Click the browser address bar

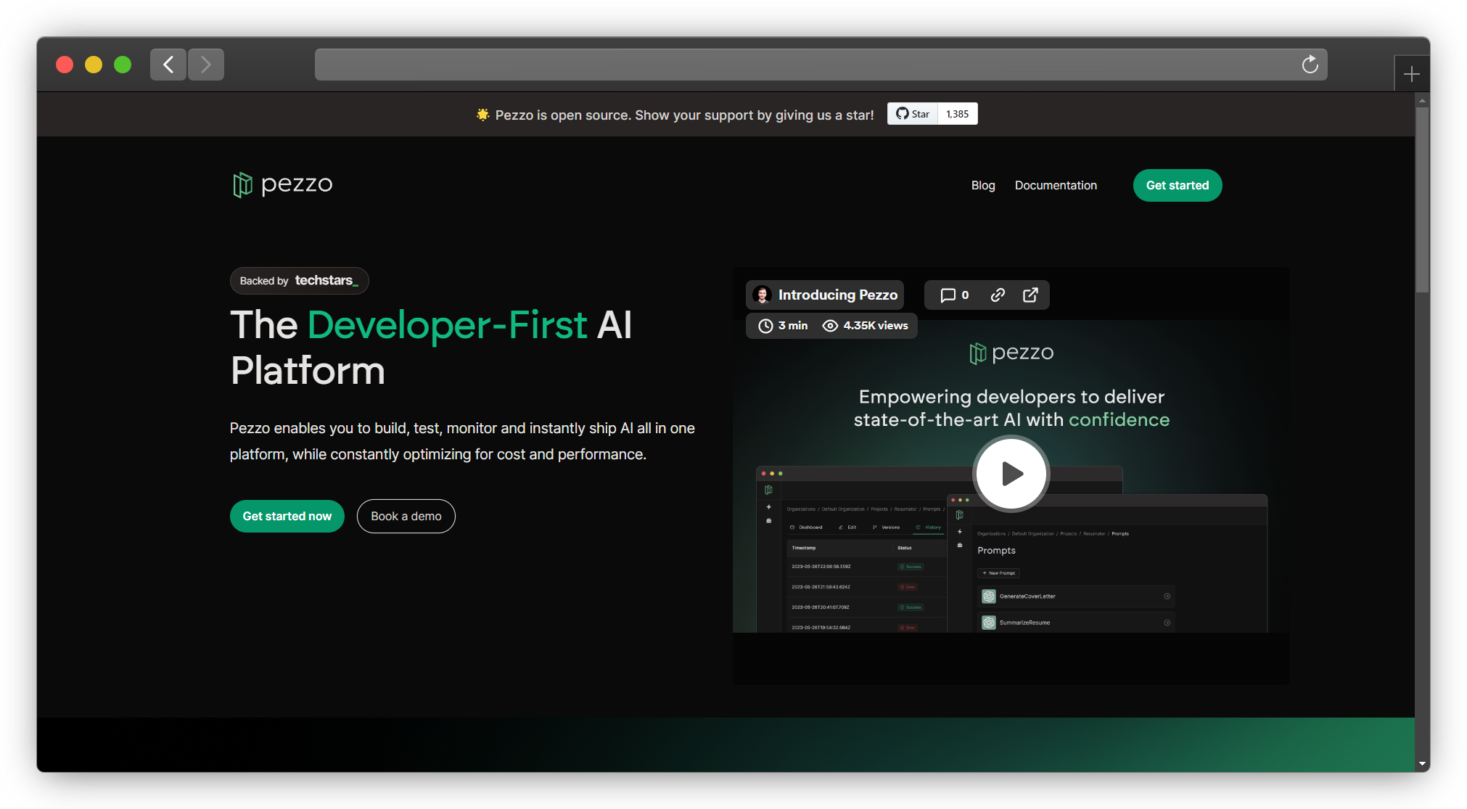pyautogui.click(x=821, y=65)
